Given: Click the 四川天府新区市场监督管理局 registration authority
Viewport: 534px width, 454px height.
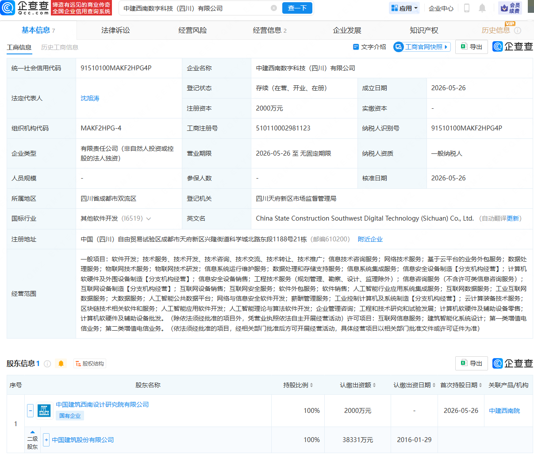Looking at the screenshot, I should click(x=296, y=198).
